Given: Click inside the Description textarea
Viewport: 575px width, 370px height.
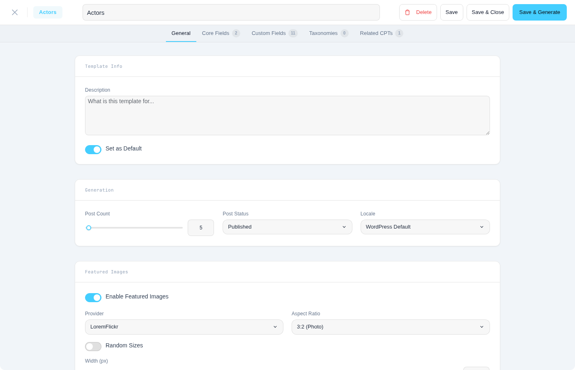Looking at the screenshot, I should click(287, 115).
